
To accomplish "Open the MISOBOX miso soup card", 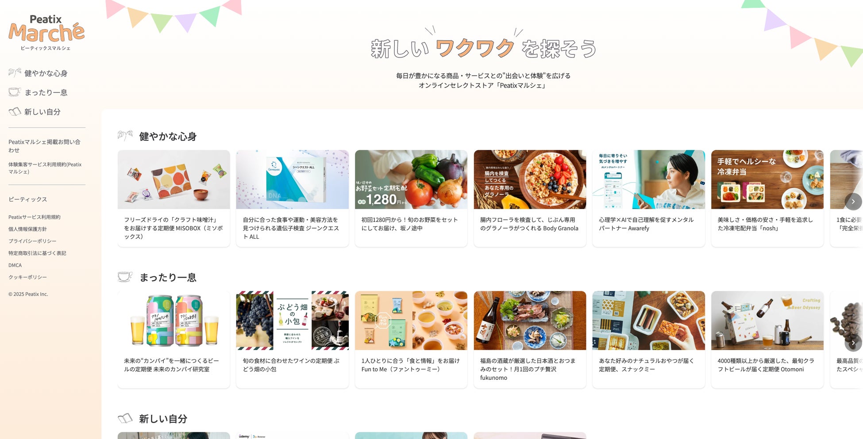I will (173, 198).
